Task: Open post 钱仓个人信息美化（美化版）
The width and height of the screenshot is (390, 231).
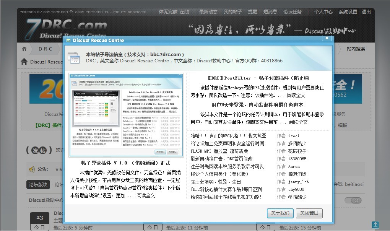Action: [x=219, y=174]
